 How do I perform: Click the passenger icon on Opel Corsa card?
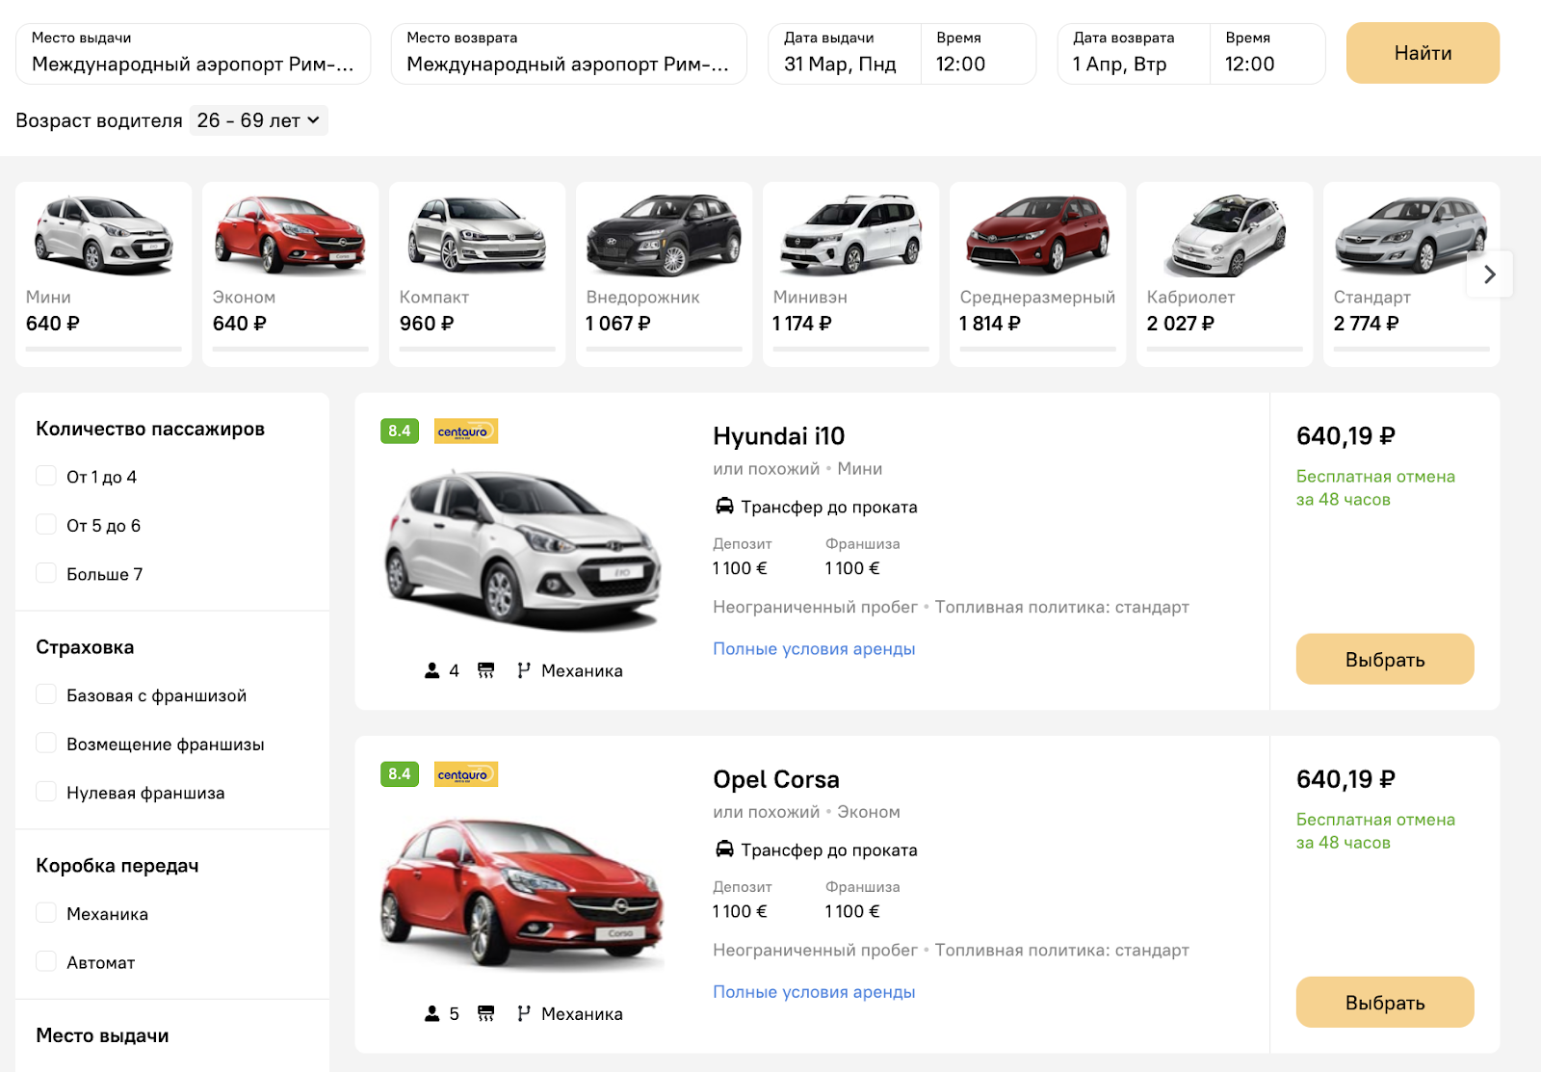pos(431,1013)
